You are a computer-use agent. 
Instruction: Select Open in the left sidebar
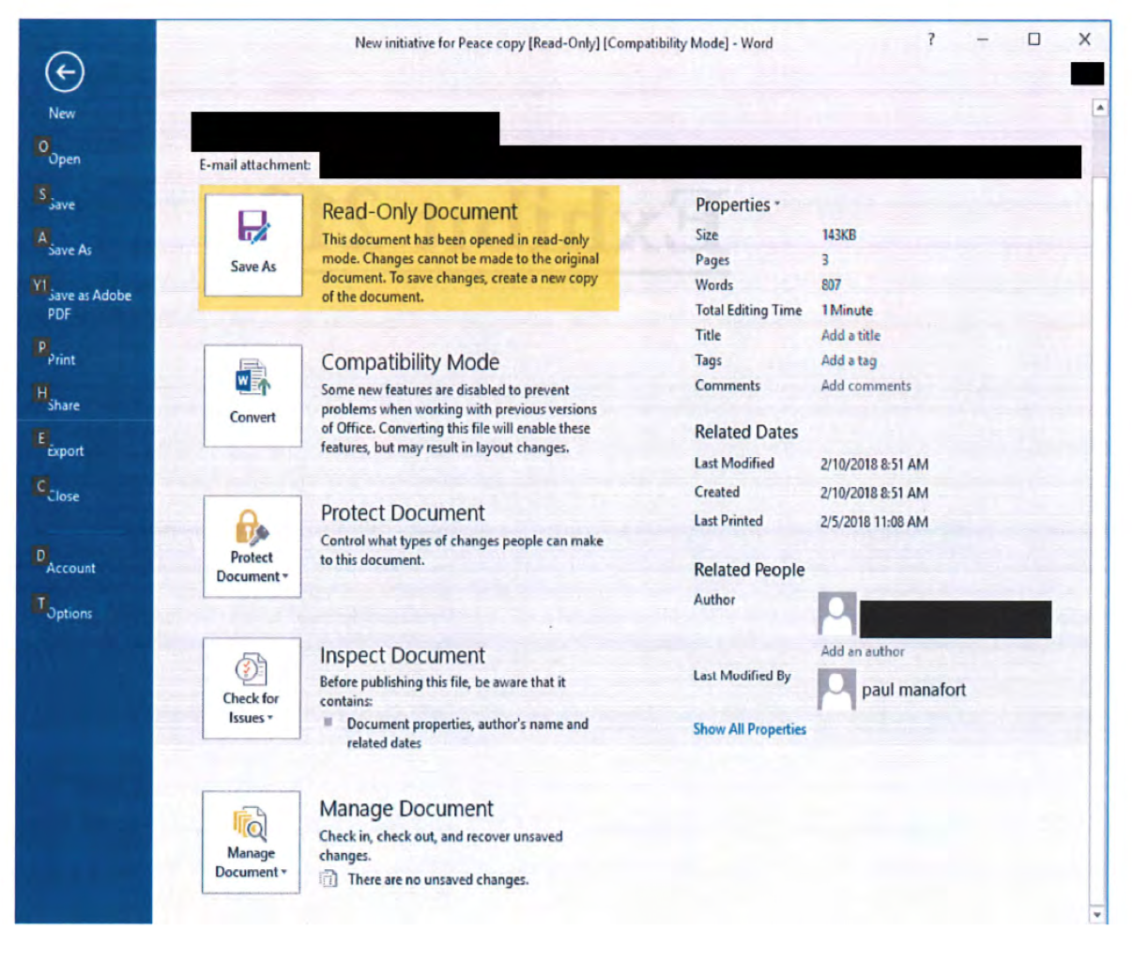pos(64,159)
